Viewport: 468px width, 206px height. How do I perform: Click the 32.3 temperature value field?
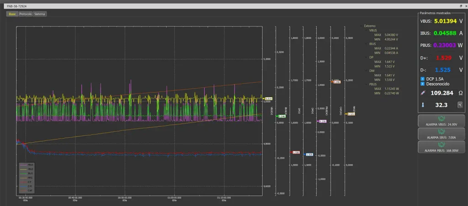pyautogui.click(x=441, y=105)
